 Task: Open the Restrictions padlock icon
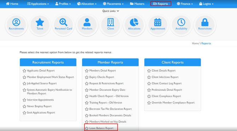click(x=205, y=22)
